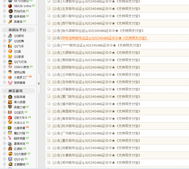Click the 魔幻大陆 icon
The height and width of the screenshot is (169, 189).
click(x=10, y=133)
